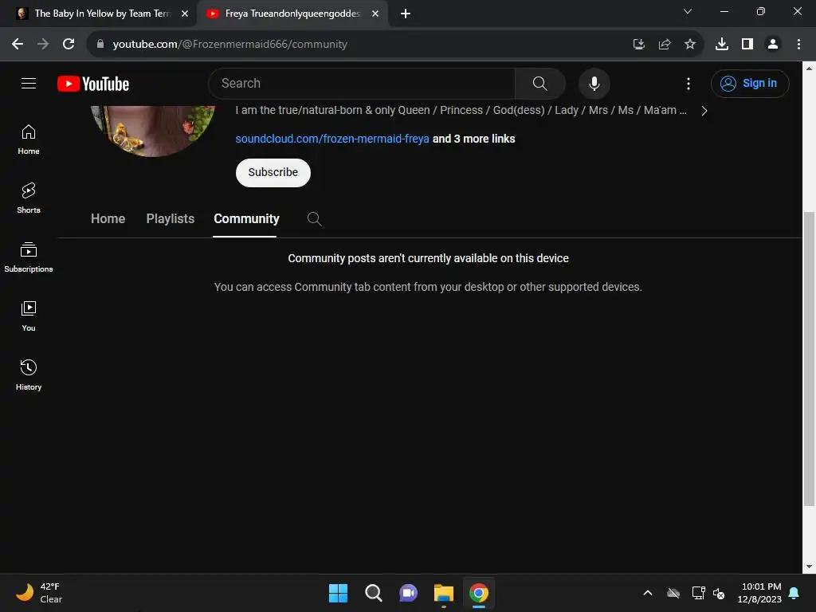Open YouTube settings three-dot menu
The image size is (816, 612).
(688, 83)
